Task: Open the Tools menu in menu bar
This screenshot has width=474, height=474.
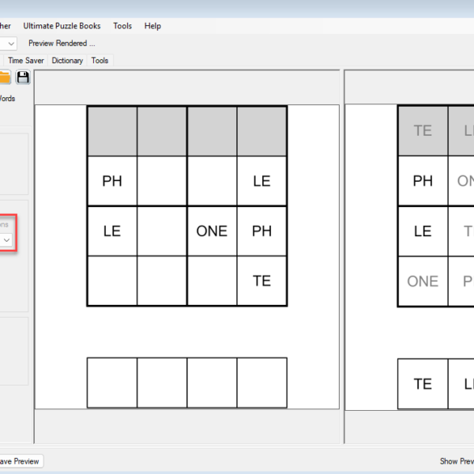Action: (x=122, y=26)
